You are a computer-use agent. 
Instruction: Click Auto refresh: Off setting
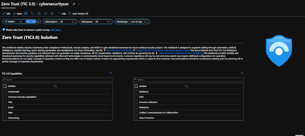point(78,14)
